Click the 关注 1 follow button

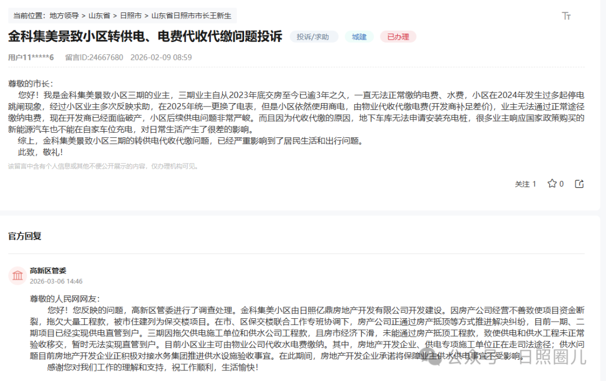click(x=525, y=184)
